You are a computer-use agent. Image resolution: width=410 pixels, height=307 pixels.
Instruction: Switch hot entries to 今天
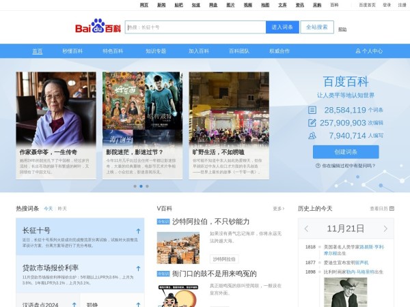[48, 209]
